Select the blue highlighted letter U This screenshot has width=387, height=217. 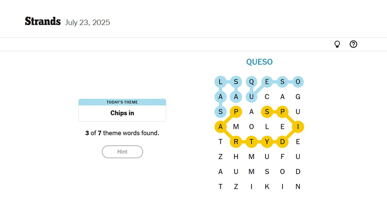click(252, 97)
